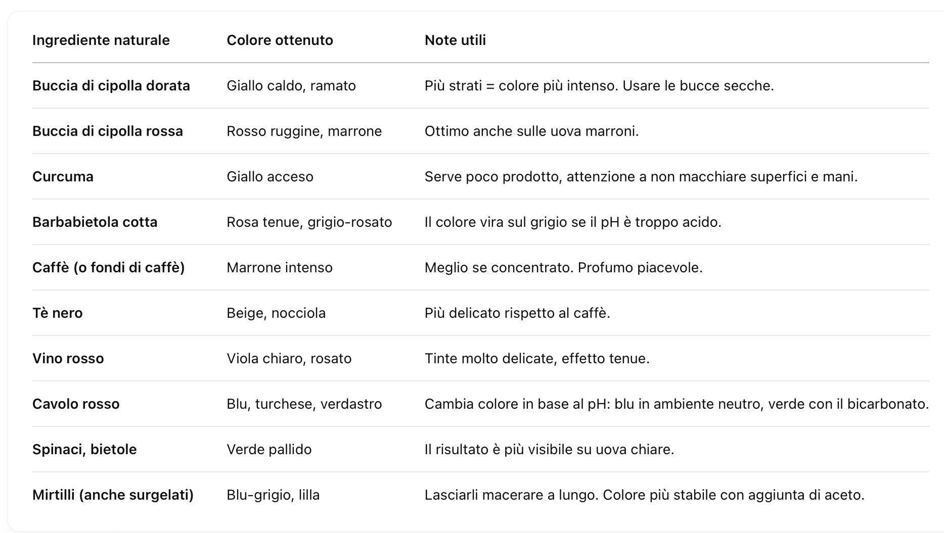Select the 'Buccia di cipolla rossa' row label

108,131
